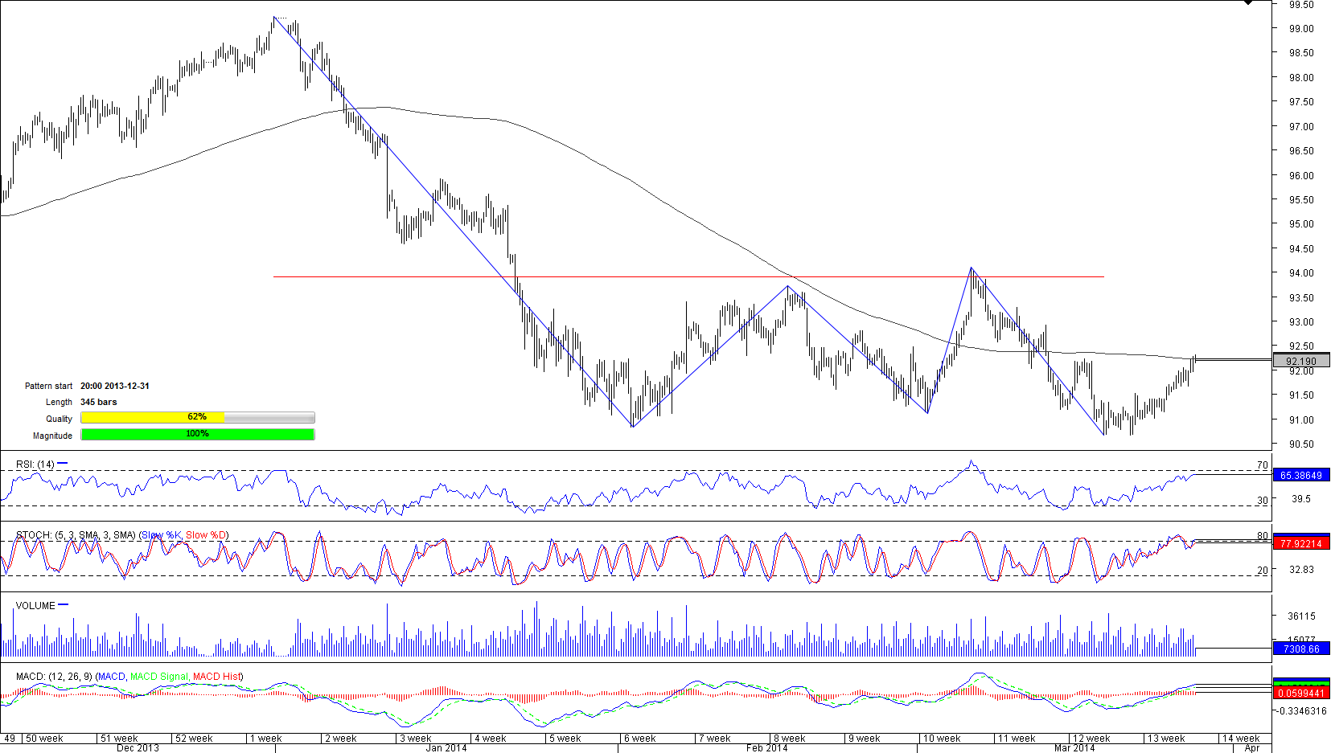
Task: Click the red MACD value label 0.0599441
Action: click(1300, 694)
